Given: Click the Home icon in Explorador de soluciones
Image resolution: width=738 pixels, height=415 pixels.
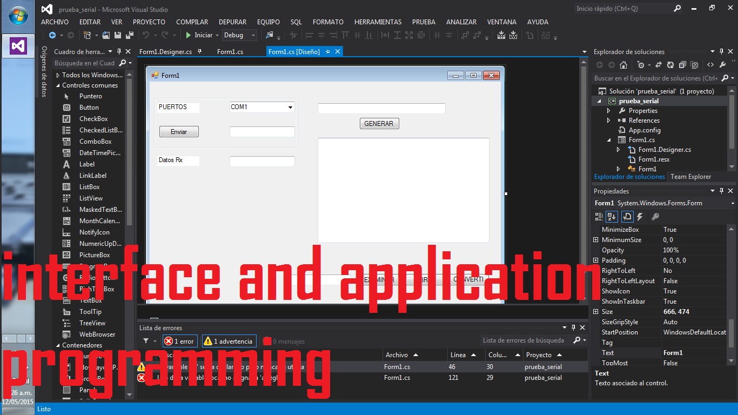Looking at the screenshot, I should tap(623, 65).
